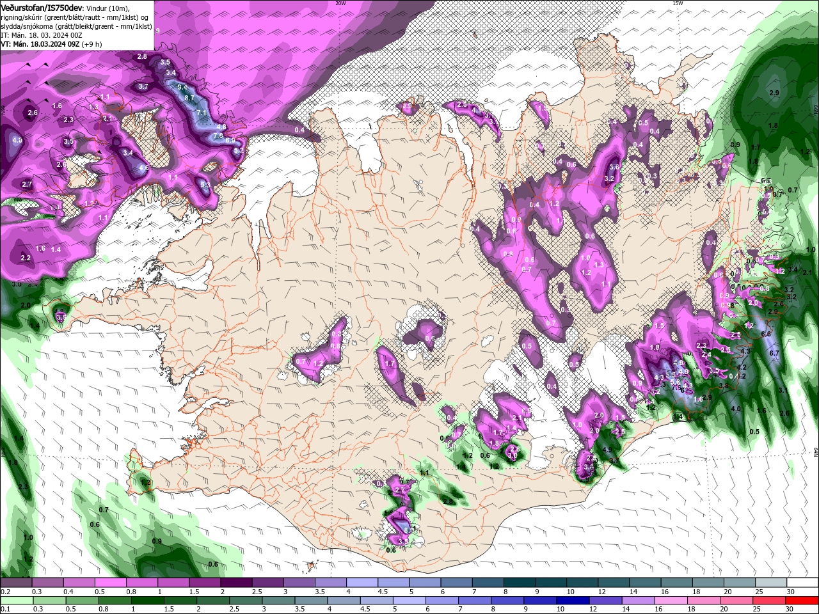Image resolution: width=819 pixels, height=614 pixels.
Task: Click the 5.3 precipitation value label
Action: coord(205,184)
